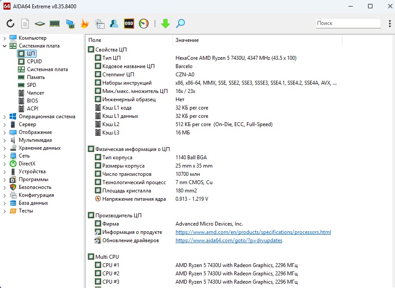Open the sensor gauge toolbar icon
This screenshot has width=395, height=288.
pyautogui.click(x=144, y=24)
